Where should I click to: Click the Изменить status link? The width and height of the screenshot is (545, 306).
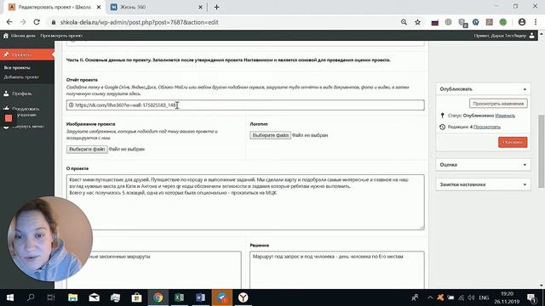[x=505, y=116]
